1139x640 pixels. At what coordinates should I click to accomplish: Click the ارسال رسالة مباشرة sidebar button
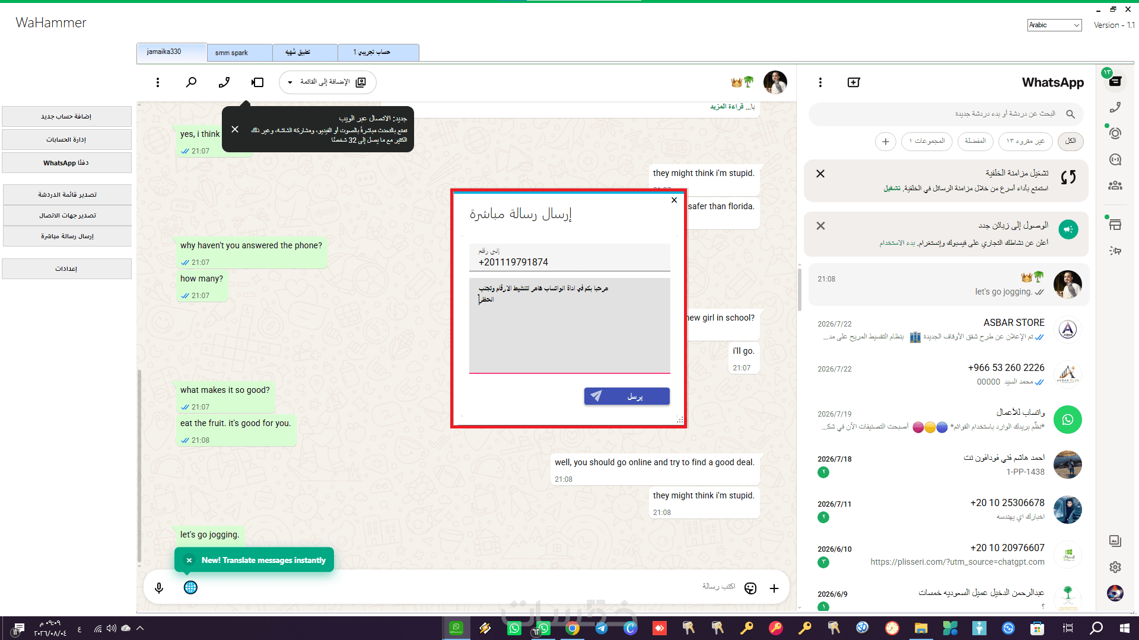(67, 236)
